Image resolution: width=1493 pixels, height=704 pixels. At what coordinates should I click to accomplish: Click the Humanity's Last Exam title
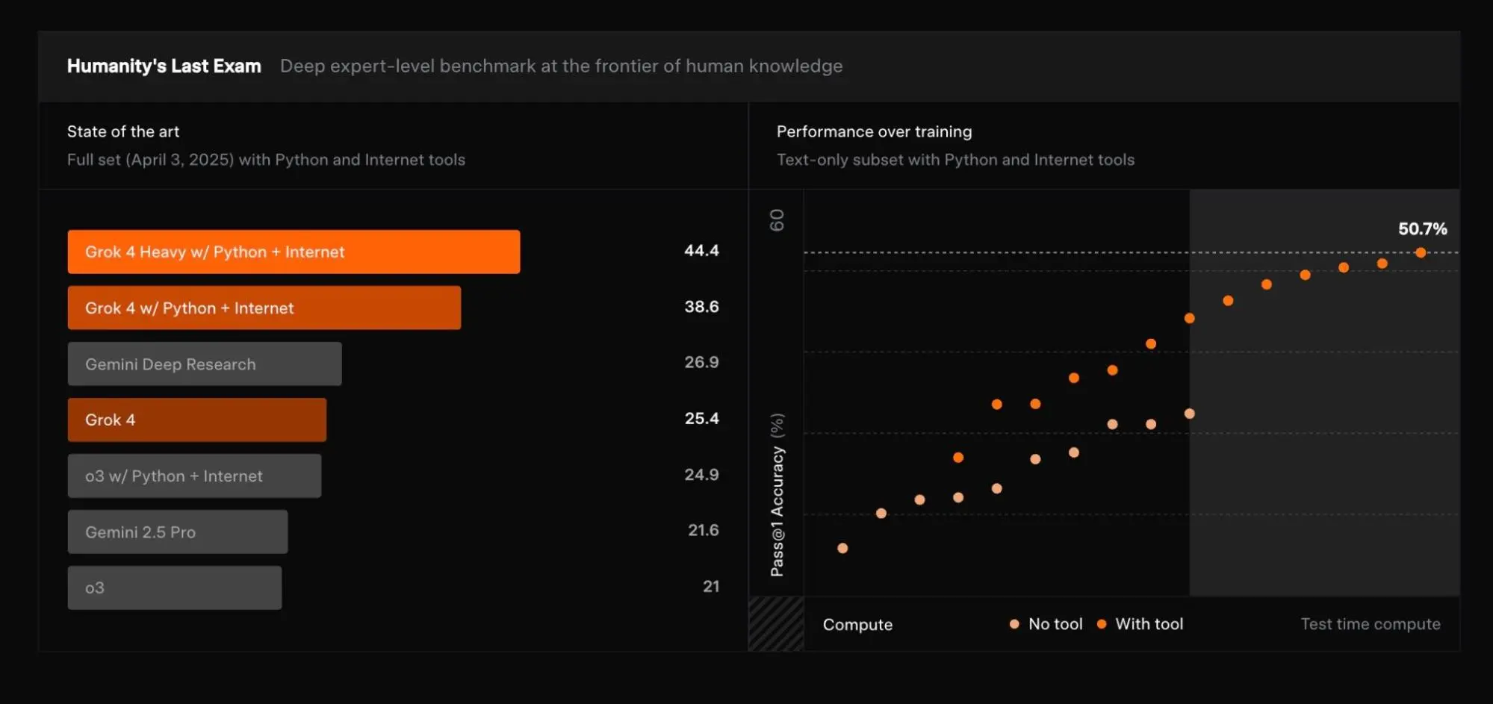click(164, 66)
